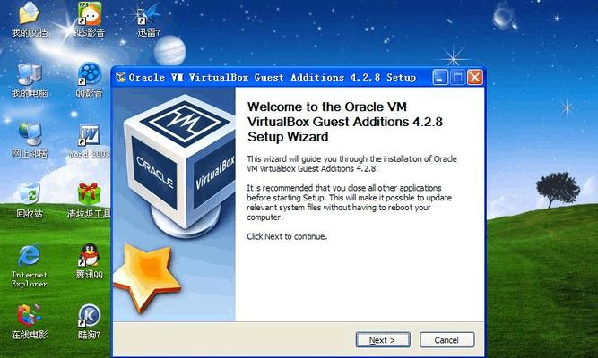
Task: Open the 在线电影 desktop icon
Action: pyautogui.click(x=30, y=315)
